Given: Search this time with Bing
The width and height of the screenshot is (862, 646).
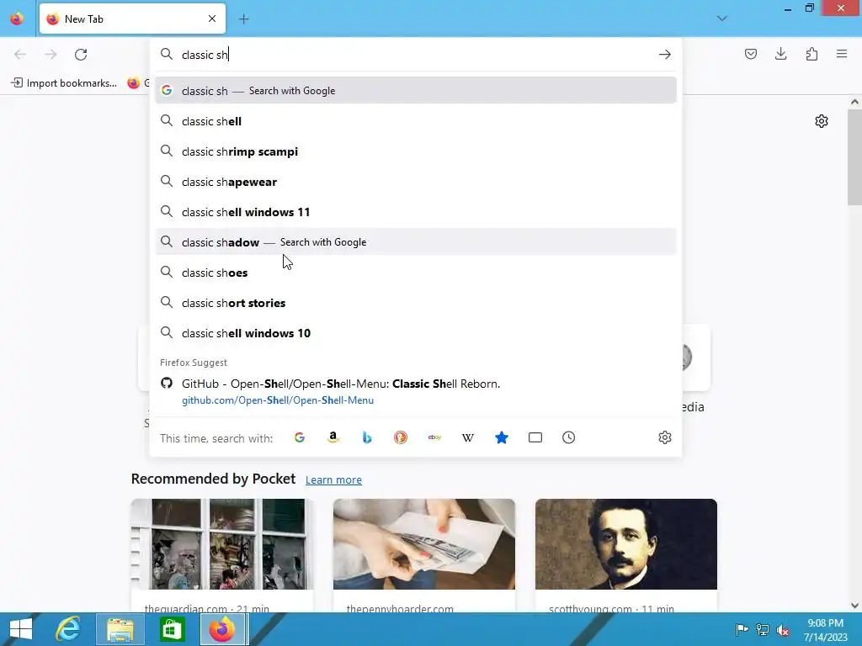Looking at the screenshot, I should 367,437.
